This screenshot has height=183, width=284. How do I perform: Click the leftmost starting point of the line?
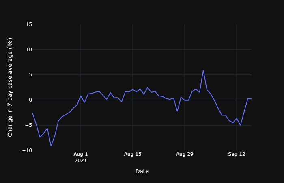coord(32,113)
